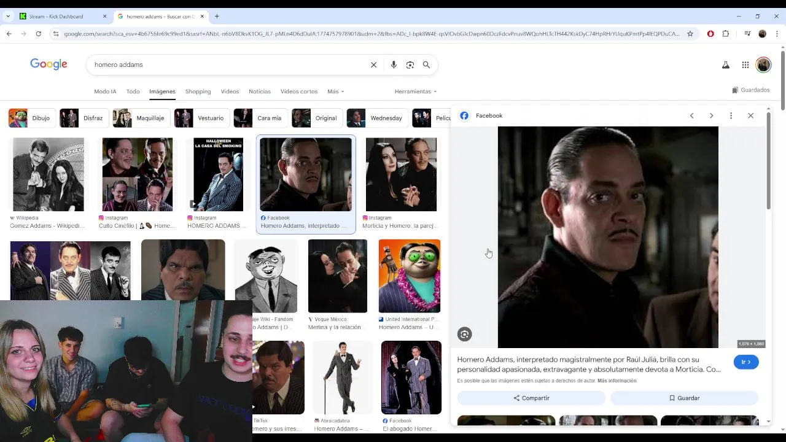
Task: Open the Chrome profile avatar in toolbar
Action: pos(762,34)
